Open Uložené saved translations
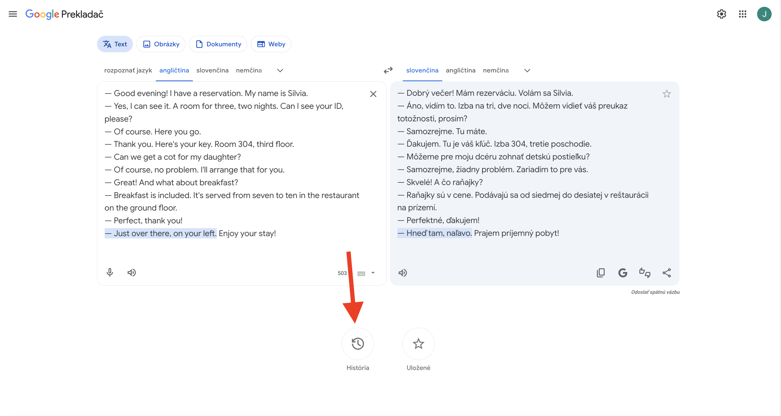781x416 pixels. point(418,344)
